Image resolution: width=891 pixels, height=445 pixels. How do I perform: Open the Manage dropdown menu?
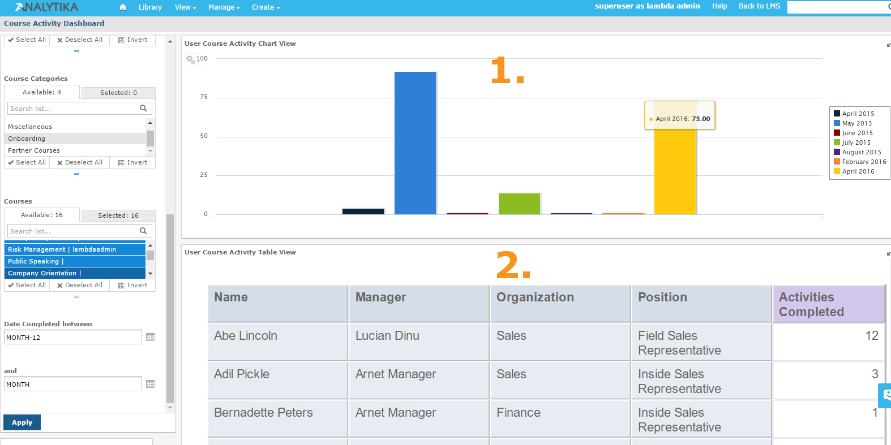[224, 7]
